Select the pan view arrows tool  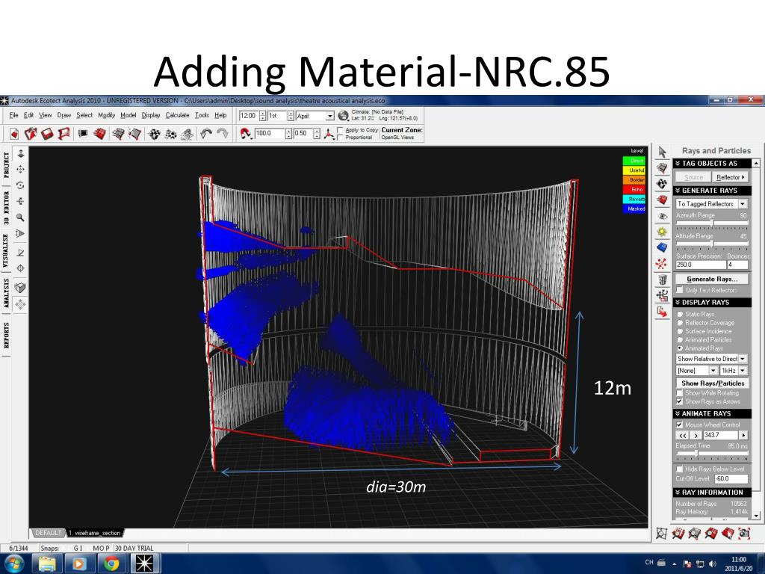click(20, 170)
